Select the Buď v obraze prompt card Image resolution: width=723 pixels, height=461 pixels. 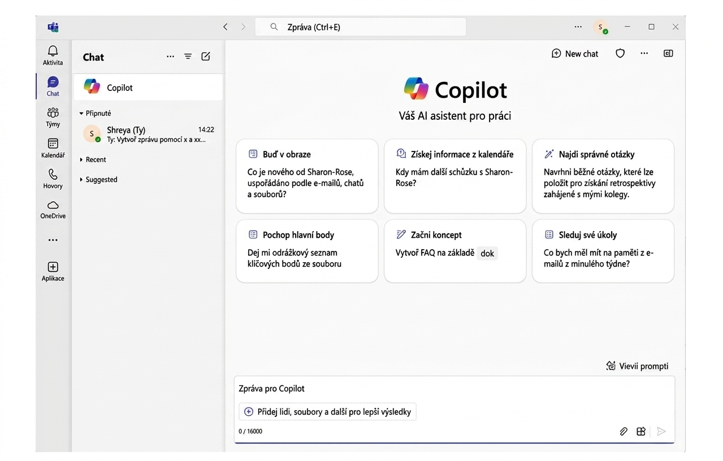(x=307, y=176)
